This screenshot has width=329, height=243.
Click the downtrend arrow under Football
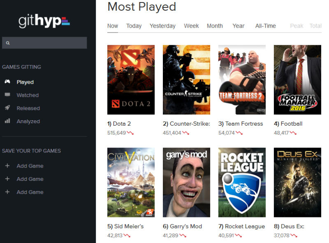[x=293, y=133]
